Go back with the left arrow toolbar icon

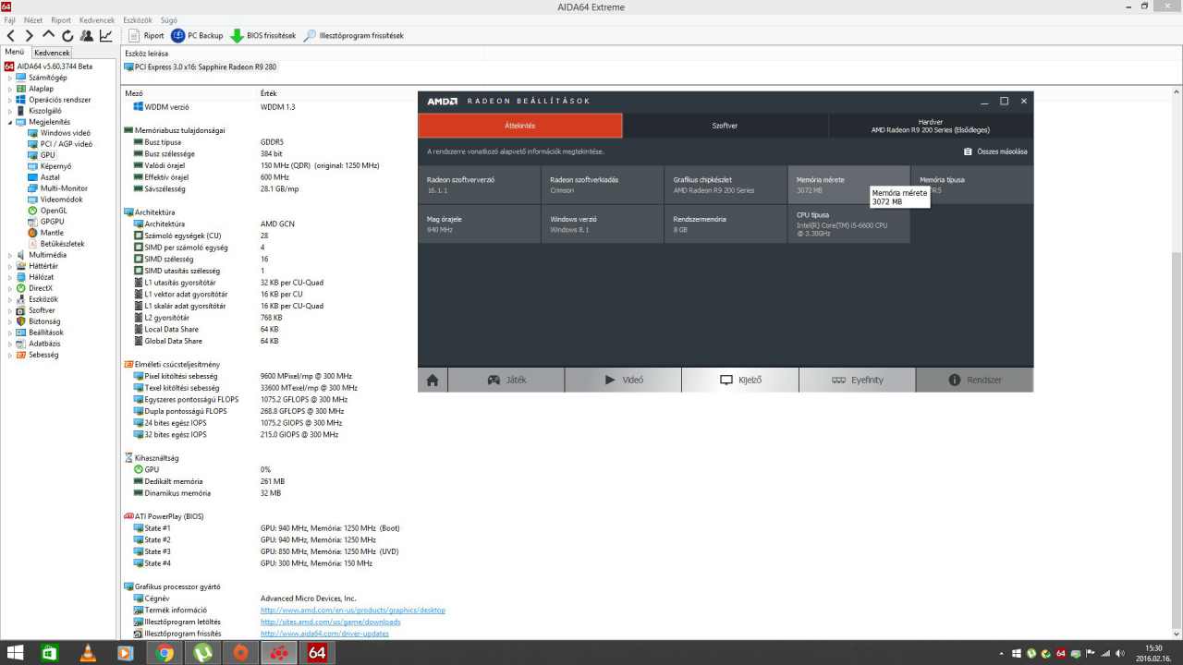pos(11,35)
